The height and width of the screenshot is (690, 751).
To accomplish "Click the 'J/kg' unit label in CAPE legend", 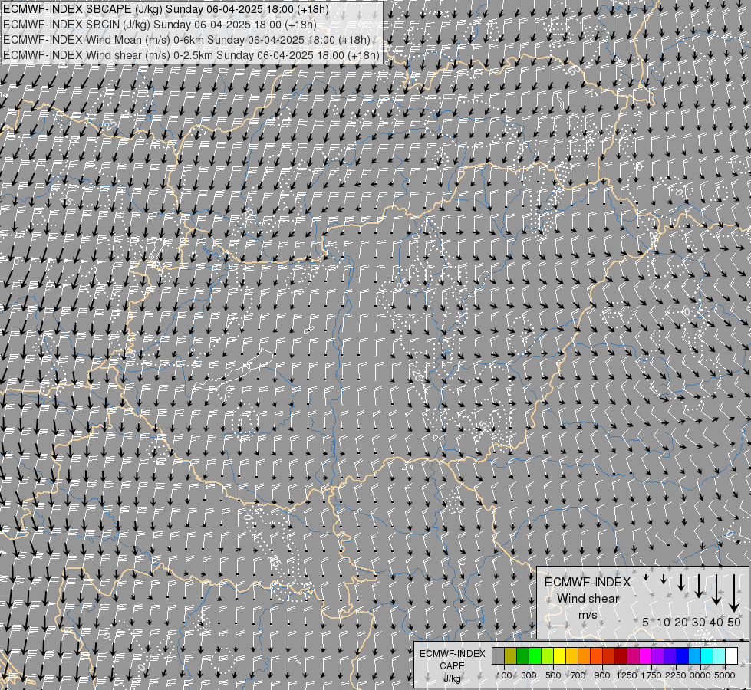I will click(x=452, y=678).
